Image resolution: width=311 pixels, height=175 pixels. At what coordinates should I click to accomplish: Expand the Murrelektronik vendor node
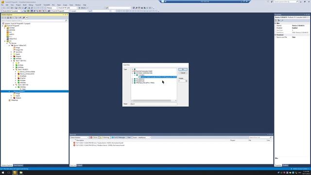click(132, 81)
